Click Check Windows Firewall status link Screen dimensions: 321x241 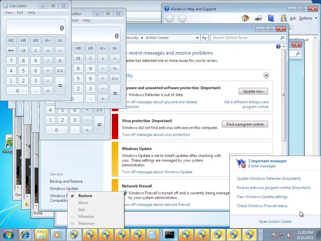click(262, 206)
